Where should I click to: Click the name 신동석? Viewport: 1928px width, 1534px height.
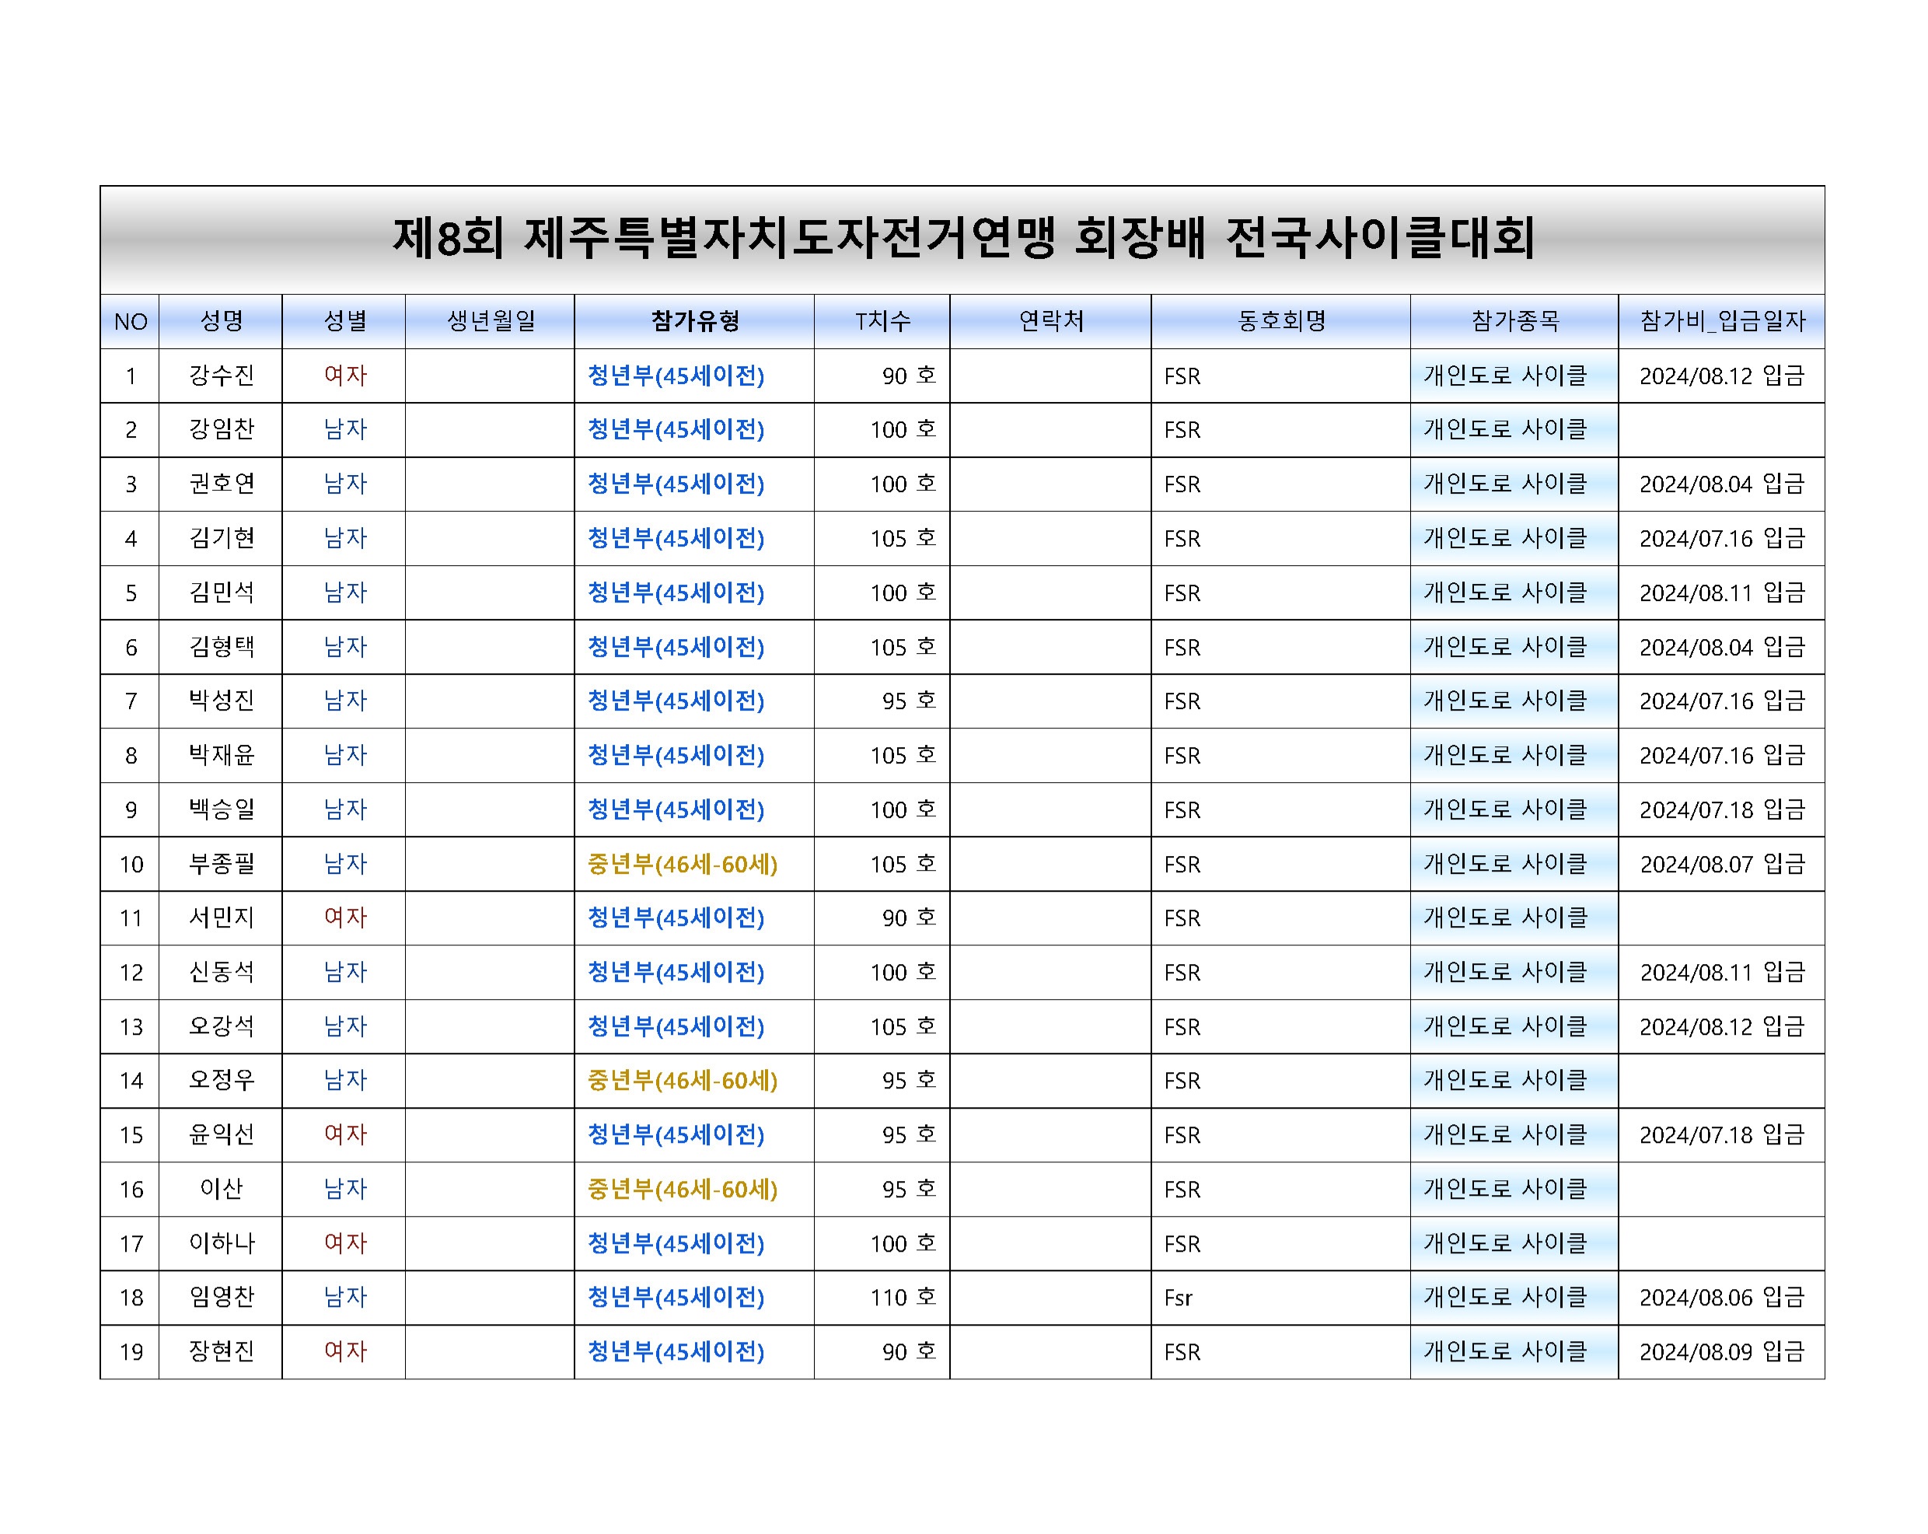pos(221,973)
